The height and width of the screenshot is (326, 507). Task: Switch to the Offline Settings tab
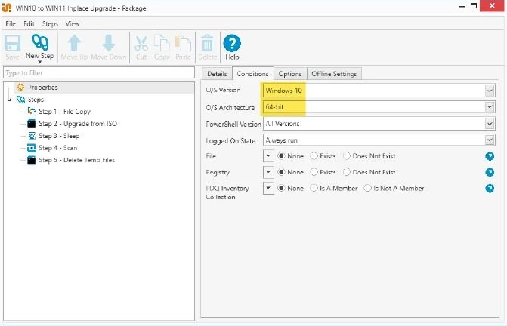pos(334,74)
